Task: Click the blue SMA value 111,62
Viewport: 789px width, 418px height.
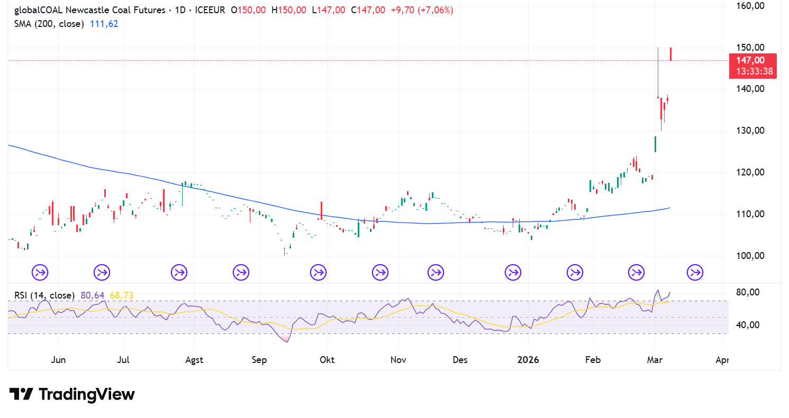Action: click(103, 24)
